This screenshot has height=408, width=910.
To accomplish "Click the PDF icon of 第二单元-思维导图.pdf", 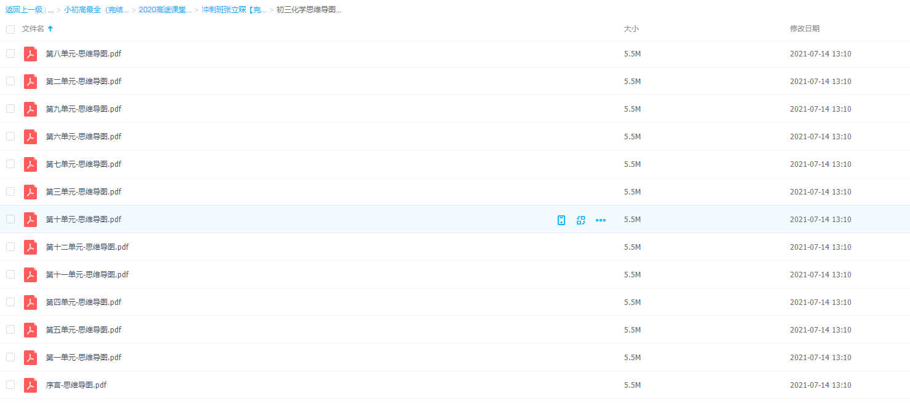I will coord(30,82).
